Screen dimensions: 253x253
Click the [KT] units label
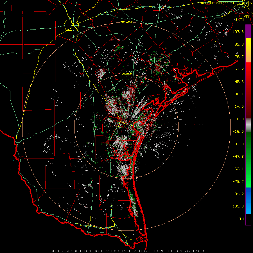240,20
